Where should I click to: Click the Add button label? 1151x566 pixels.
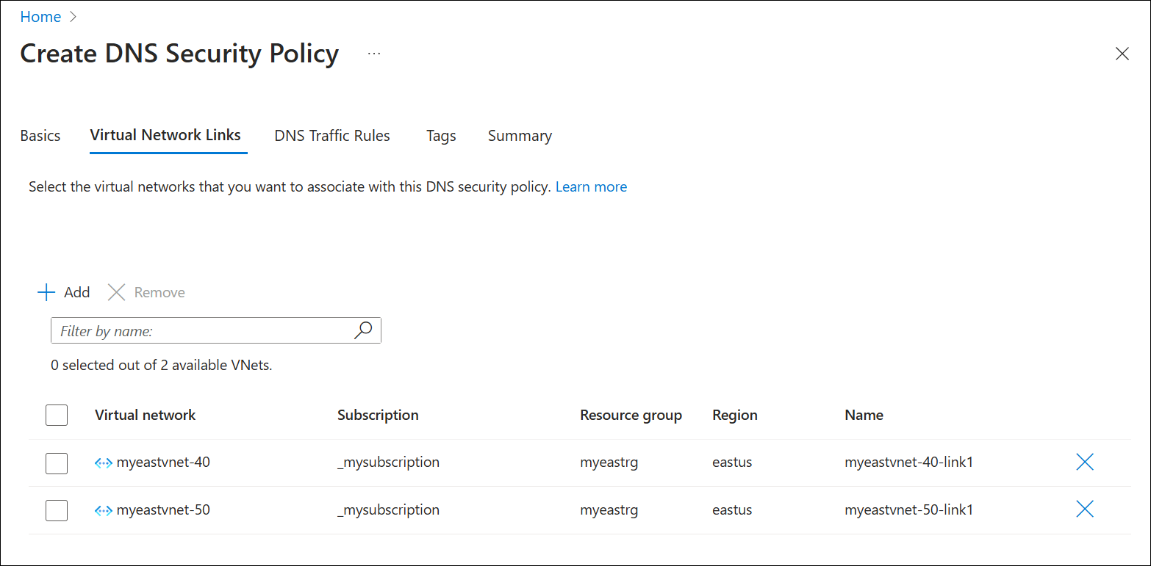[x=77, y=292]
